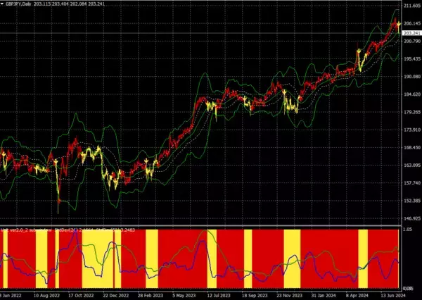The width and height of the screenshot is (422, 300).
Task: Click the 1.05 indicator scale value
Action: coord(408,230)
